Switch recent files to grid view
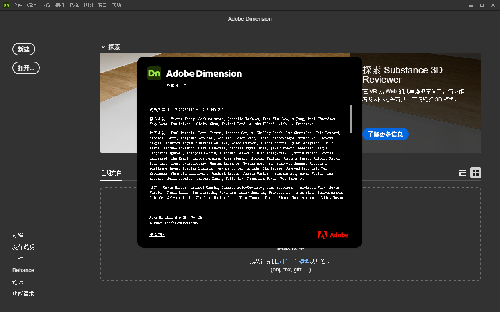Viewport: 500px width, 312px height. pyautogui.click(x=475, y=172)
